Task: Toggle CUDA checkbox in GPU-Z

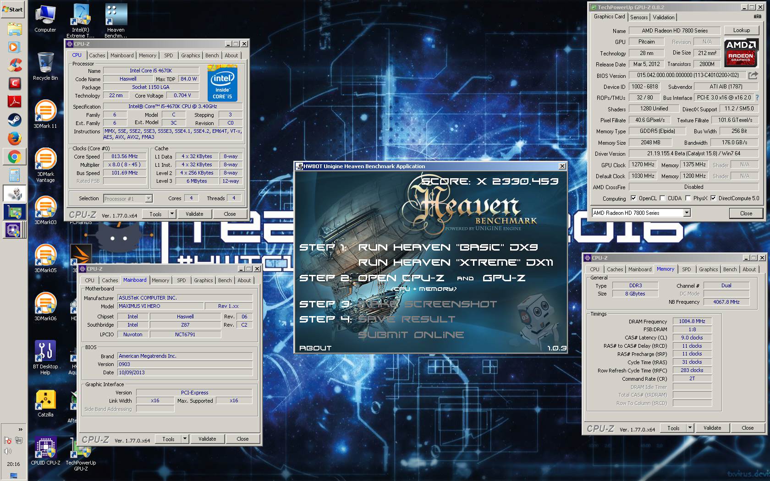Action: point(662,198)
